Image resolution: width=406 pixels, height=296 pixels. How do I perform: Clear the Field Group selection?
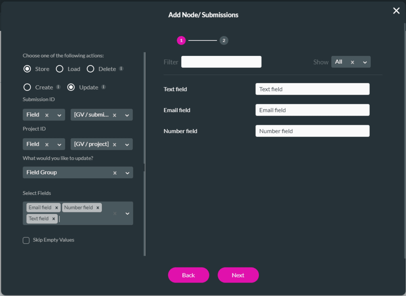coord(115,173)
